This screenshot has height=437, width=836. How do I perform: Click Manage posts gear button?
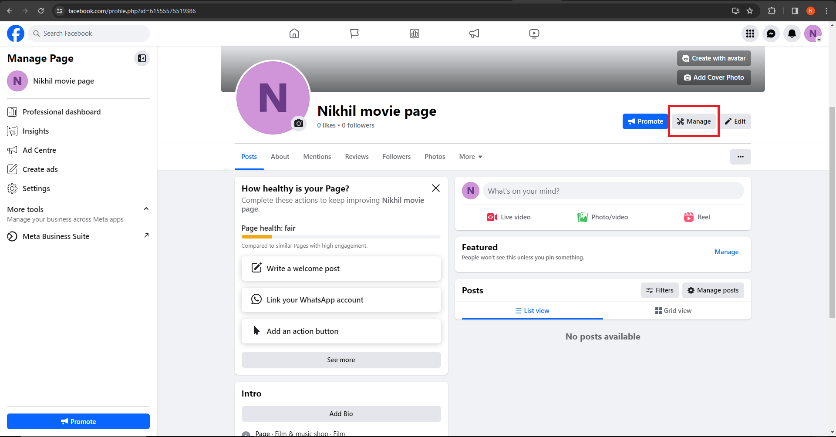point(713,290)
